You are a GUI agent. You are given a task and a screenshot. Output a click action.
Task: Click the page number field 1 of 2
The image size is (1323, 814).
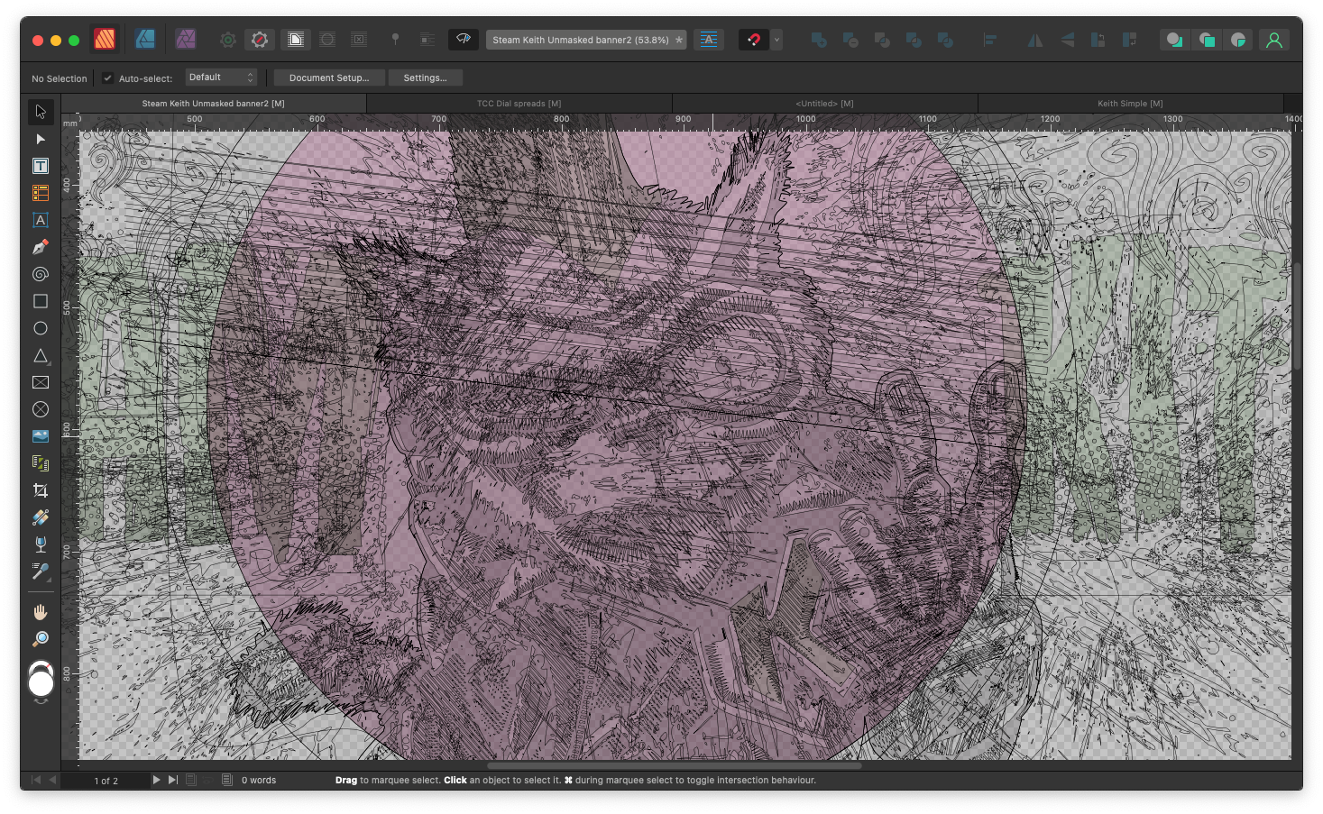106,781
